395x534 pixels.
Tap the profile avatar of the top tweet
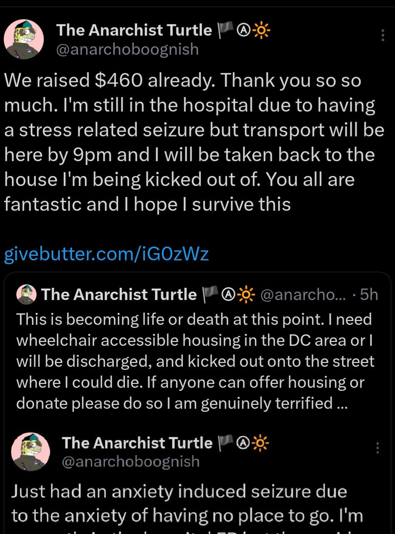tap(24, 39)
